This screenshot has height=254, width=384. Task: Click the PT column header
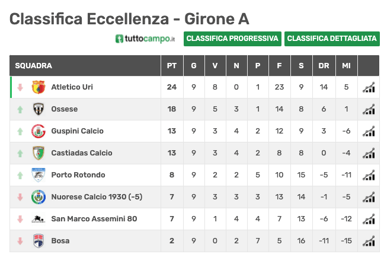(172, 66)
